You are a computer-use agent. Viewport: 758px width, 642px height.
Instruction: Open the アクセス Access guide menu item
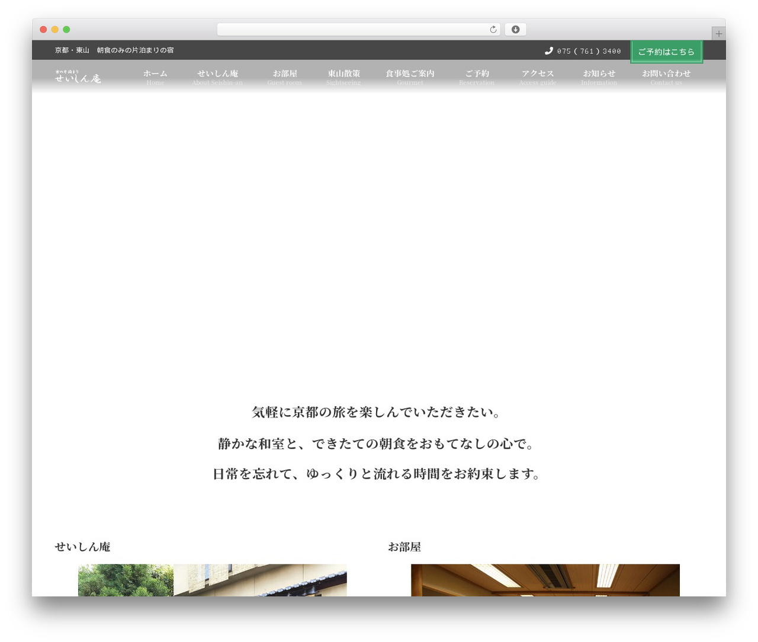click(x=538, y=77)
